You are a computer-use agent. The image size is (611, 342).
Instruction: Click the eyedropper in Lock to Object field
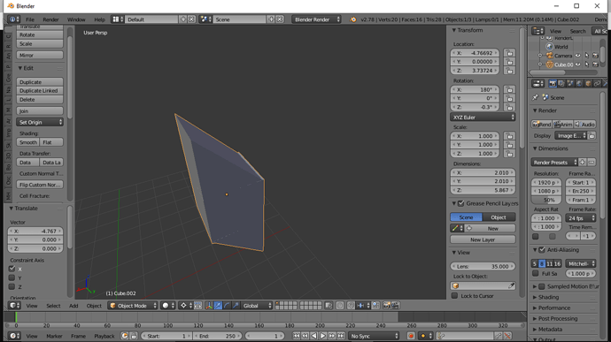[511, 286]
